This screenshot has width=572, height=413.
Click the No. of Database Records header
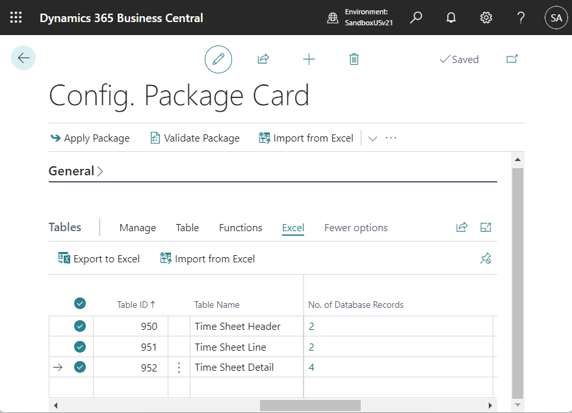356,305
